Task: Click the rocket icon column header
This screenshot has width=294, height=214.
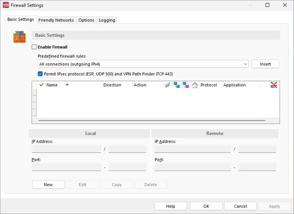Action: 167,85
